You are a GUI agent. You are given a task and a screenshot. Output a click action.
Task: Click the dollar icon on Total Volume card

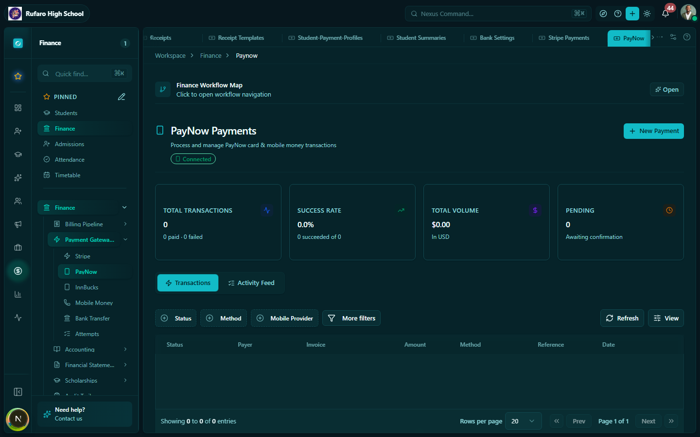[535, 210]
